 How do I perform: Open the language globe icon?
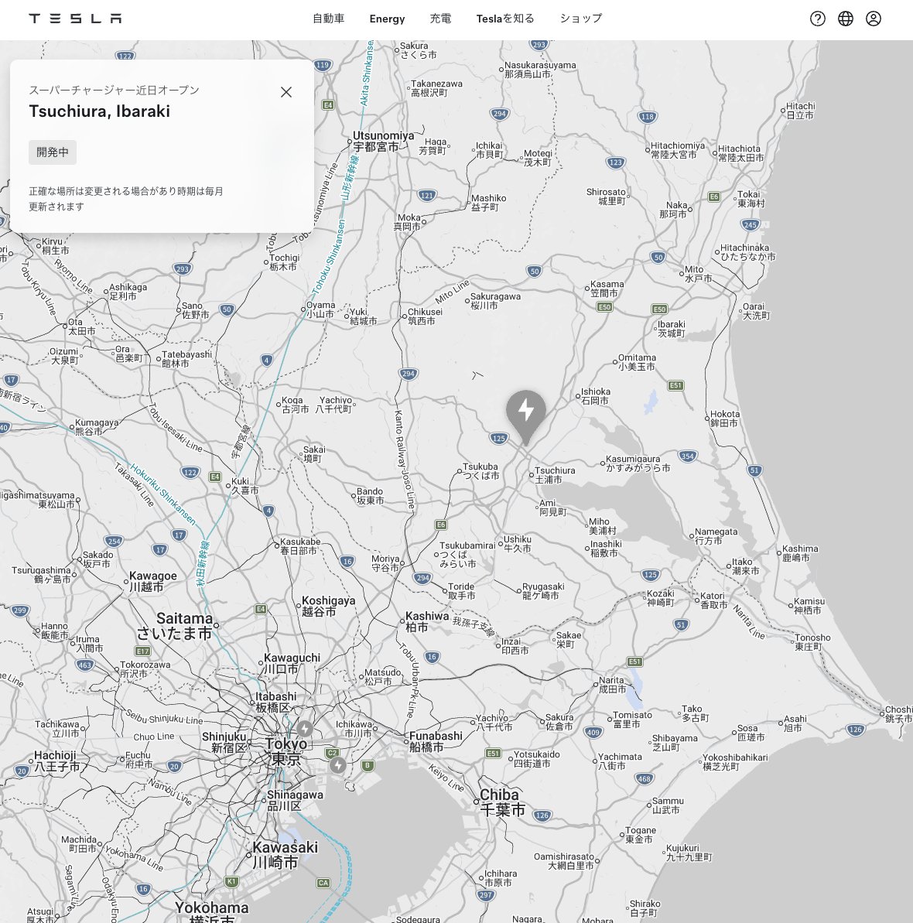click(846, 19)
